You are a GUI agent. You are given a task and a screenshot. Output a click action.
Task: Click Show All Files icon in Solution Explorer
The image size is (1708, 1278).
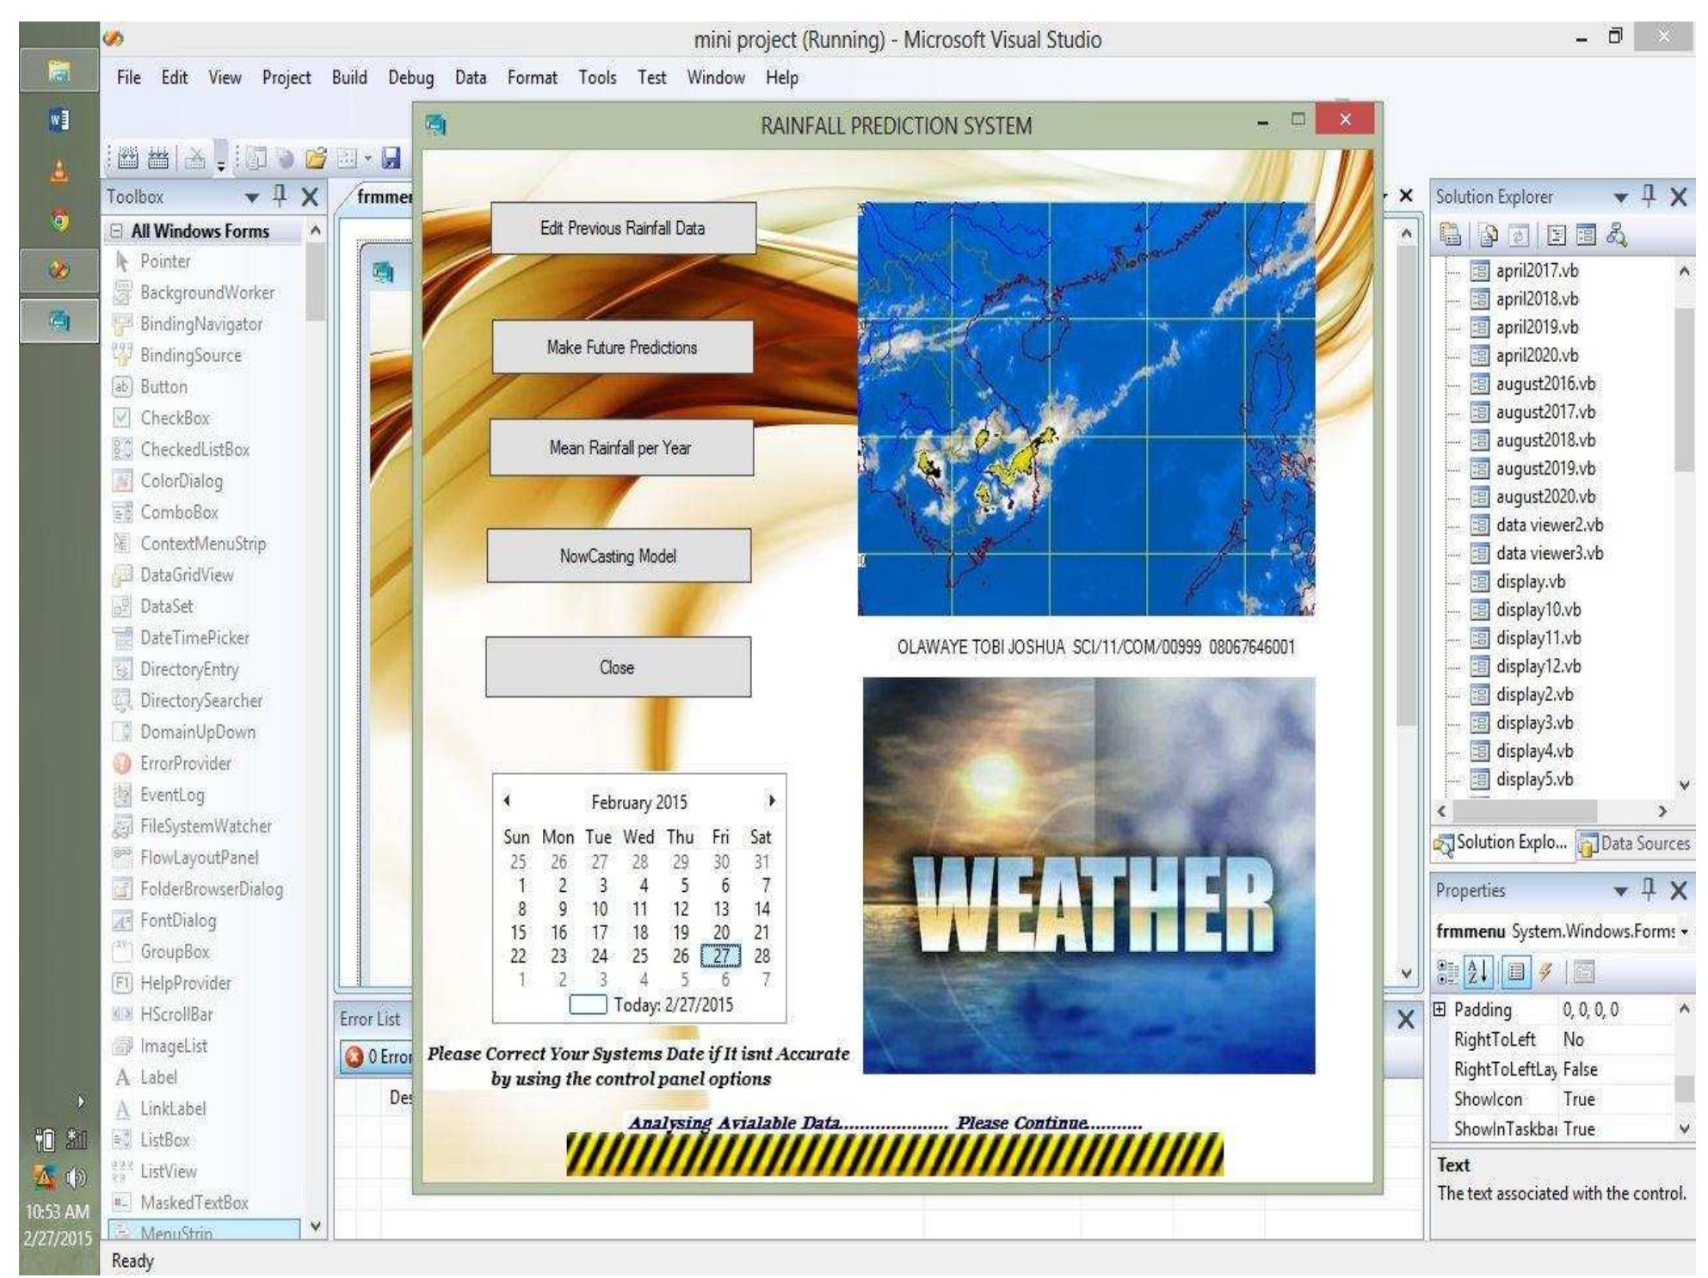pos(1488,235)
